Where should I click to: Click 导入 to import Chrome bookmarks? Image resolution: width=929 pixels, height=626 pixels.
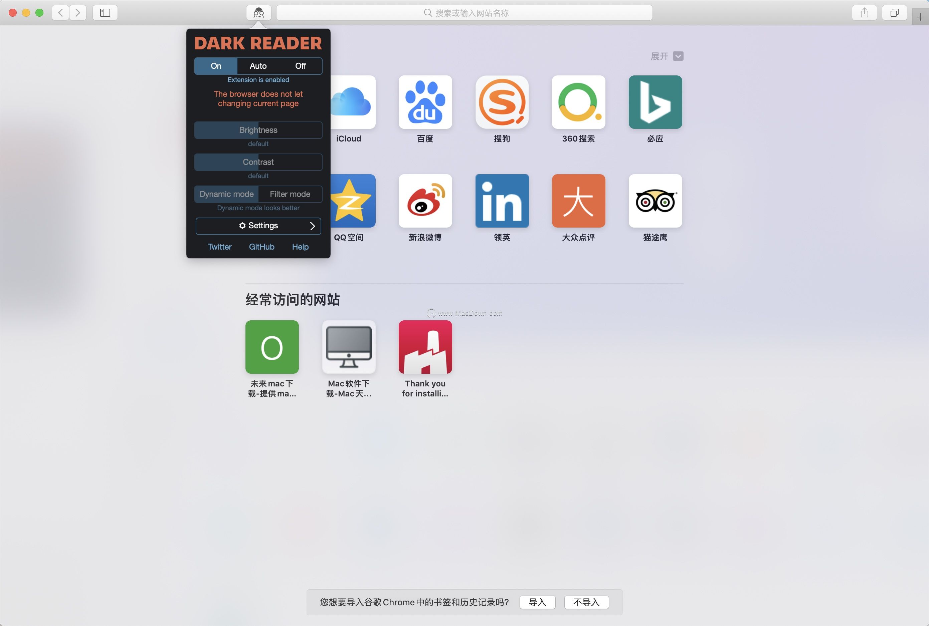coord(538,602)
